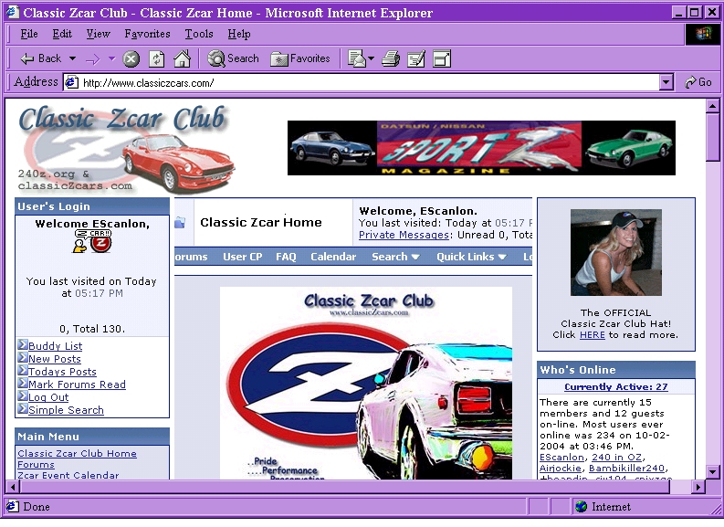The width and height of the screenshot is (724, 527).
Task: Click the vertical scrollbar down arrow
Action: coord(712,471)
